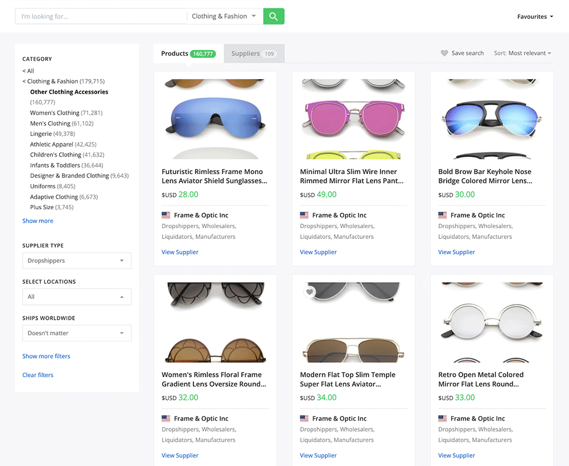The width and height of the screenshot is (569, 466).
Task: Select Women's Clothing category
Action: [x=55, y=113]
